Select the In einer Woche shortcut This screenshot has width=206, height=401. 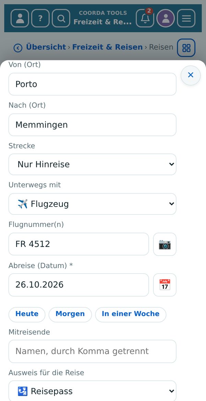130,315
